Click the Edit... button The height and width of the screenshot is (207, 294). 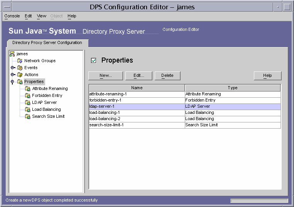click(139, 76)
